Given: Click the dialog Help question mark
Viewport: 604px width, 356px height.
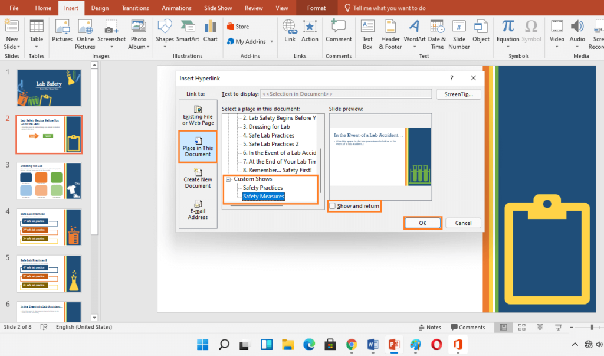Looking at the screenshot, I should click(451, 78).
